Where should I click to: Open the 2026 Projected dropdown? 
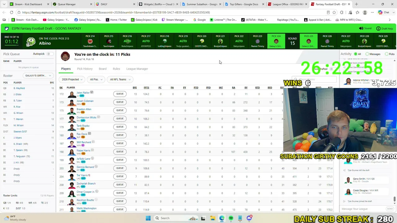coord(72,80)
